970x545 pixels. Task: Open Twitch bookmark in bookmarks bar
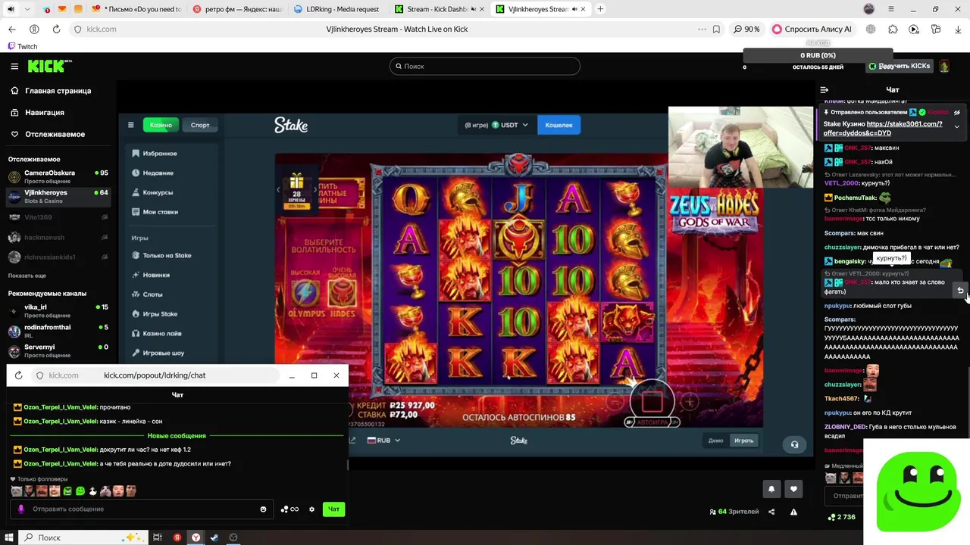[x=22, y=46]
